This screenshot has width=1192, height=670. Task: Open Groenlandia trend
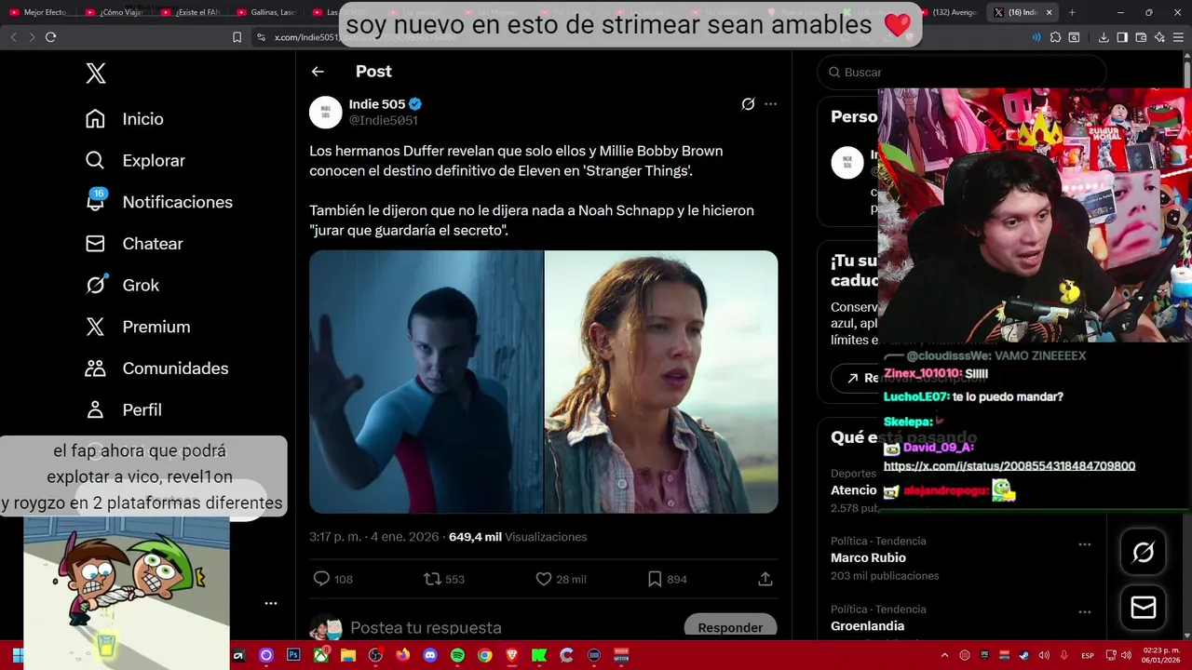pyautogui.click(x=867, y=626)
